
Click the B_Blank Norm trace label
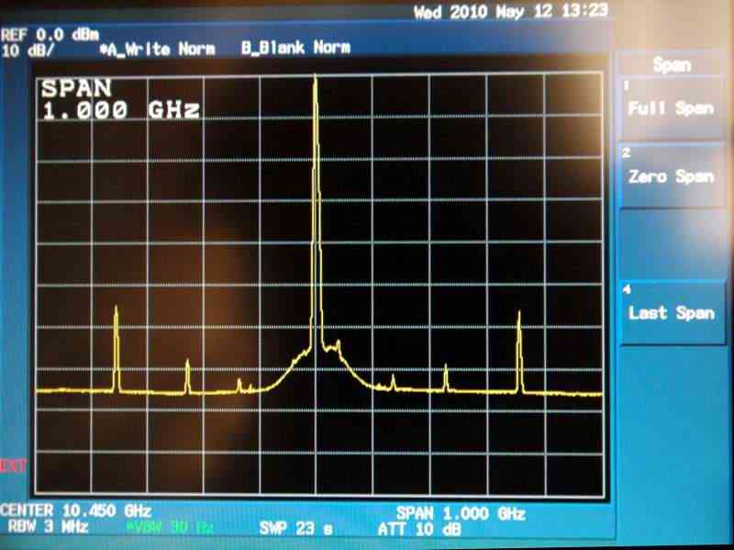295,48
